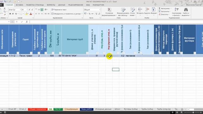Image resolution: width=203 pixels, height=114 pixels.
Task: Click the decrease indent icon
Action: [46, 14]
